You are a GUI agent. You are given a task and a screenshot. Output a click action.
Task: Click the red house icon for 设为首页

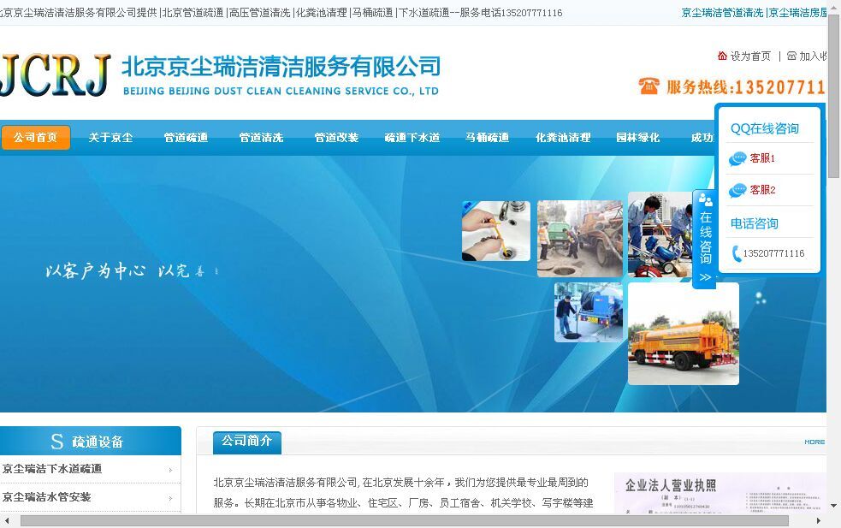coord(722,56)
